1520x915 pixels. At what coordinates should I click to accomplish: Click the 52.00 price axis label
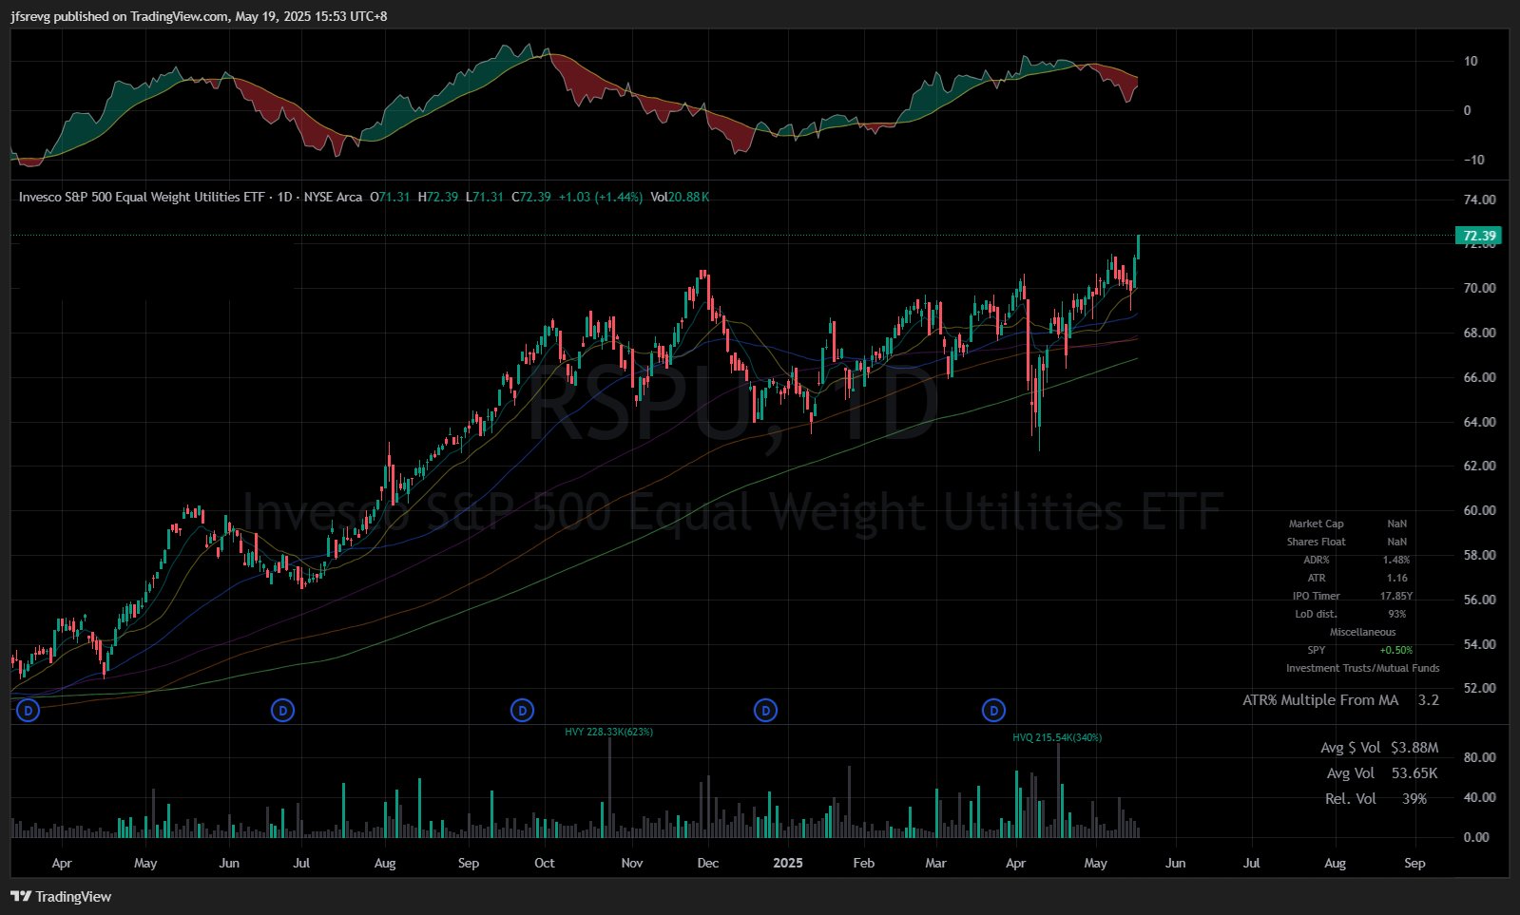(1479, 688)
